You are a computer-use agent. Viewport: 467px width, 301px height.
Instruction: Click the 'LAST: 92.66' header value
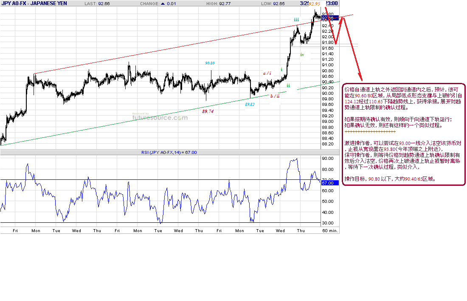(97, 3)
